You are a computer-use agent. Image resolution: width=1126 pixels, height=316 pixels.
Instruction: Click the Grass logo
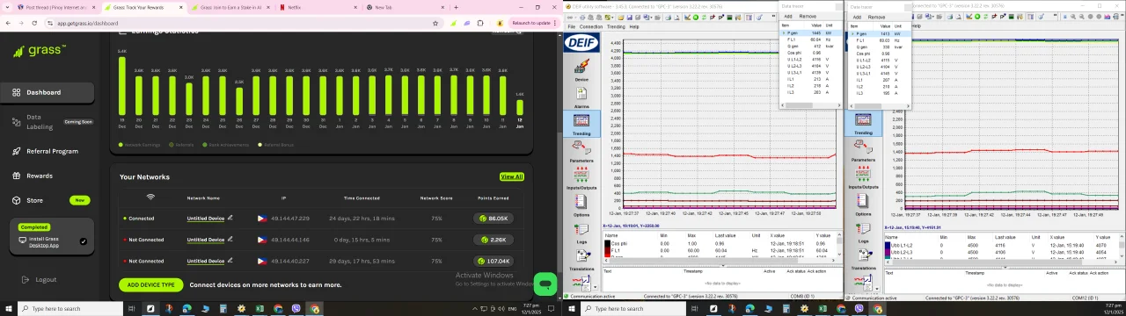40,51
